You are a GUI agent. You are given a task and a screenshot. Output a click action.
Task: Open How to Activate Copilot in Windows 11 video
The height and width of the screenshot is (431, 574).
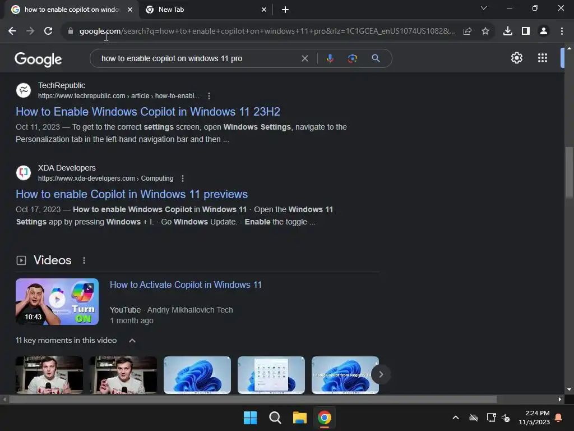[x=186, y=285]
